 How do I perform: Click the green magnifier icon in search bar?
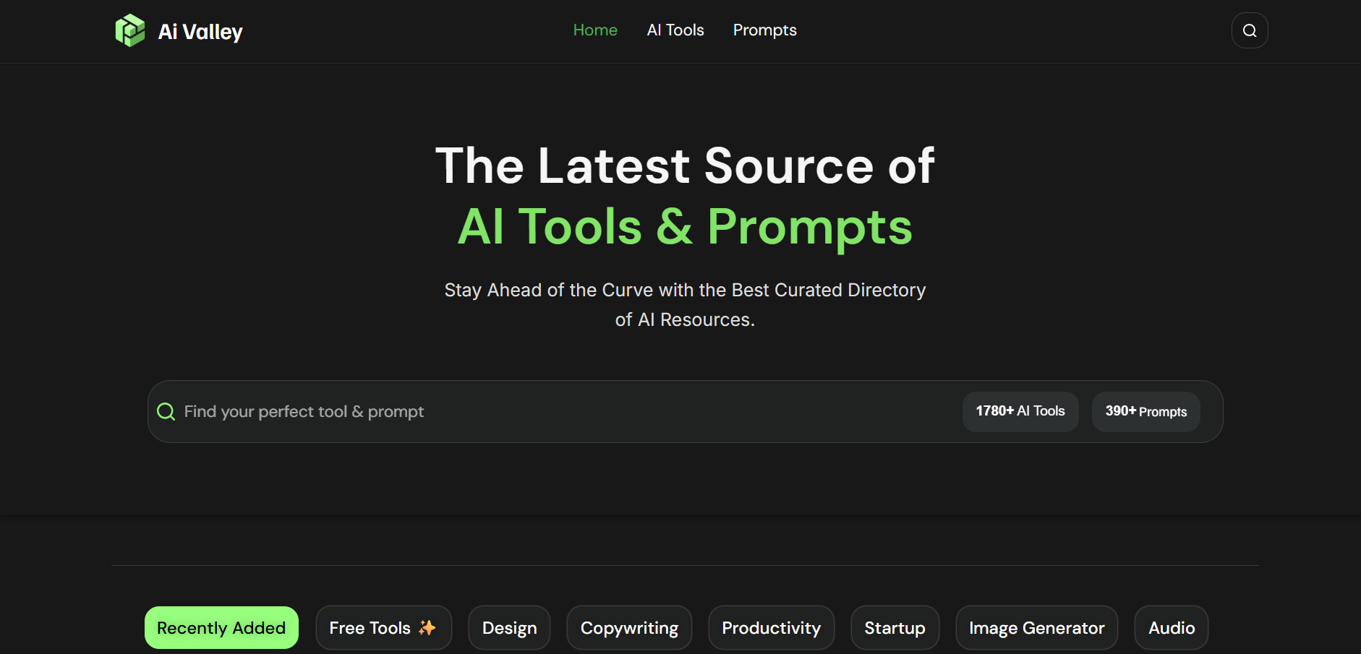[x=166, y=411]
